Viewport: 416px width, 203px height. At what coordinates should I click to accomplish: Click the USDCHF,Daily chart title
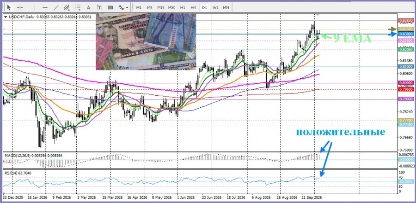[x=22, y=17]
